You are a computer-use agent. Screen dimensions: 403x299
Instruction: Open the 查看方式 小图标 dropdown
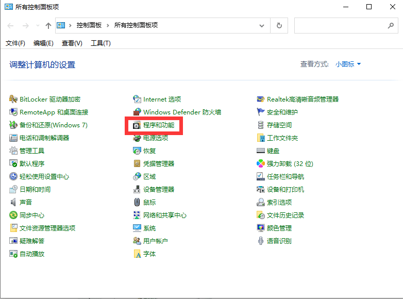click(348, 64)
